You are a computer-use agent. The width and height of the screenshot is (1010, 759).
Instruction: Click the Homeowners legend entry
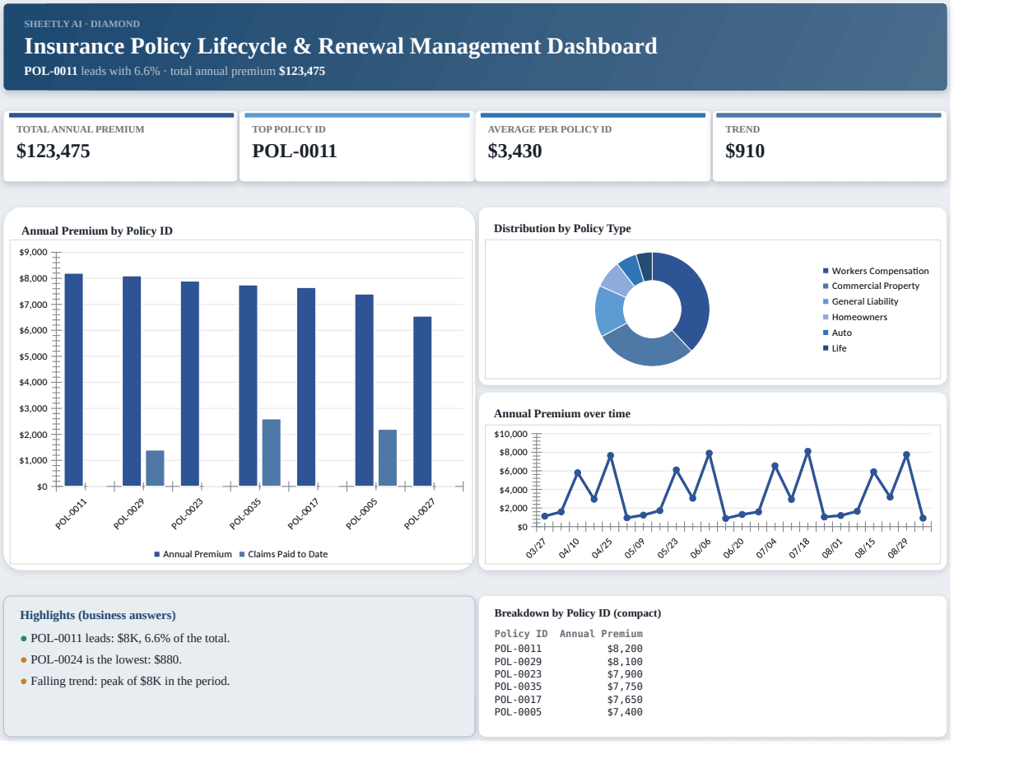pyautogui.click(x=855, y=317)
